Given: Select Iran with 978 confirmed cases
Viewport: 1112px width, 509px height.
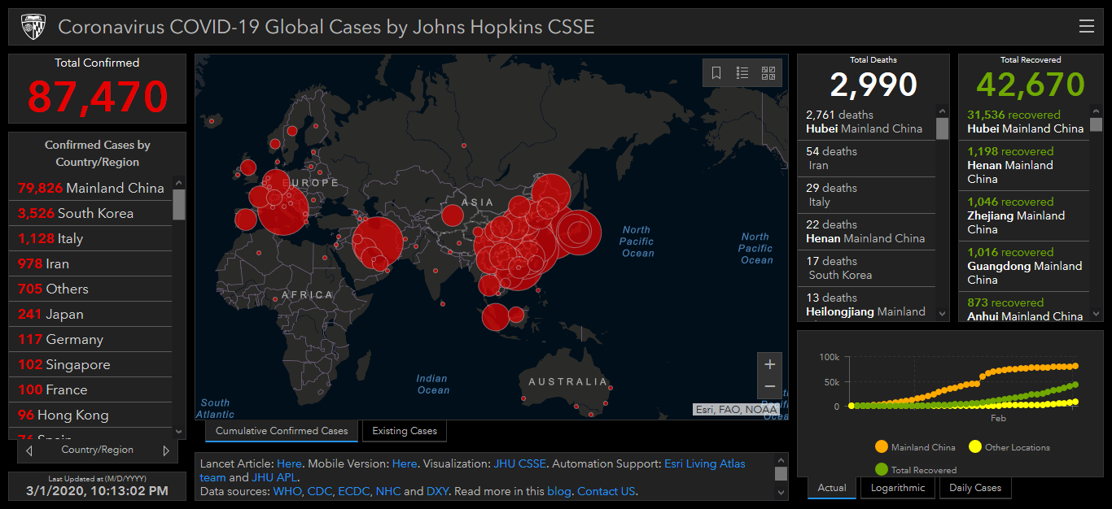Looking at the screenshot, I should 90,263.
